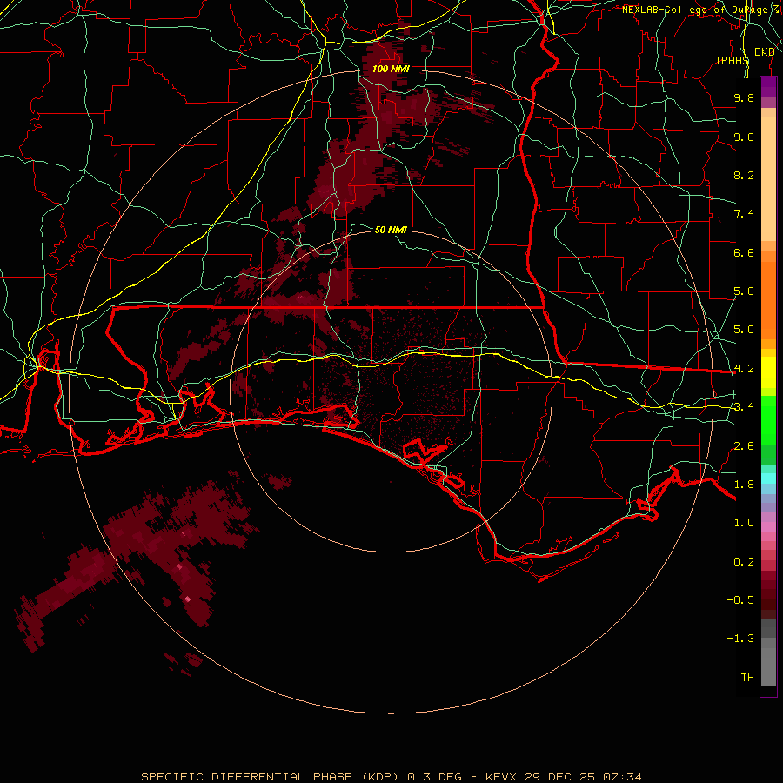Pick the dark red swatch beside -0.5
The height and width of the screenshot is (783, 783).
tap(768, 599)
